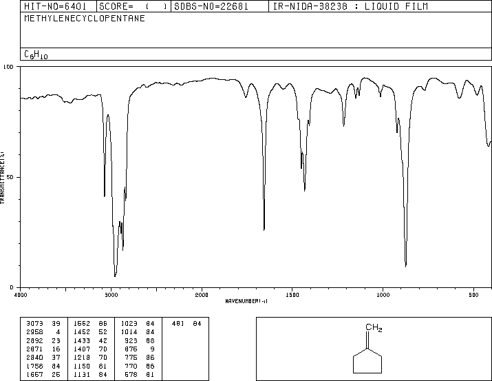Click the 1500 tick label on wavenumber axis
This screenshot has width=492, height=381.
coord(292,295)
